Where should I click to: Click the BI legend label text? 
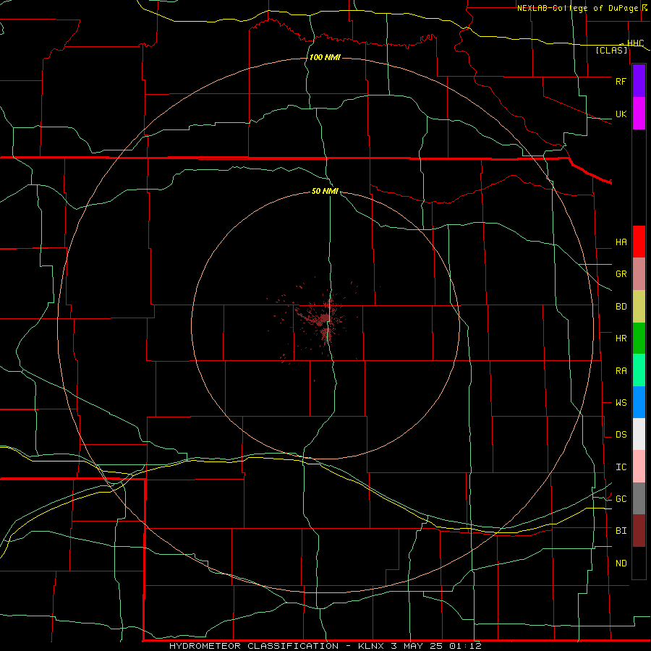621,531
